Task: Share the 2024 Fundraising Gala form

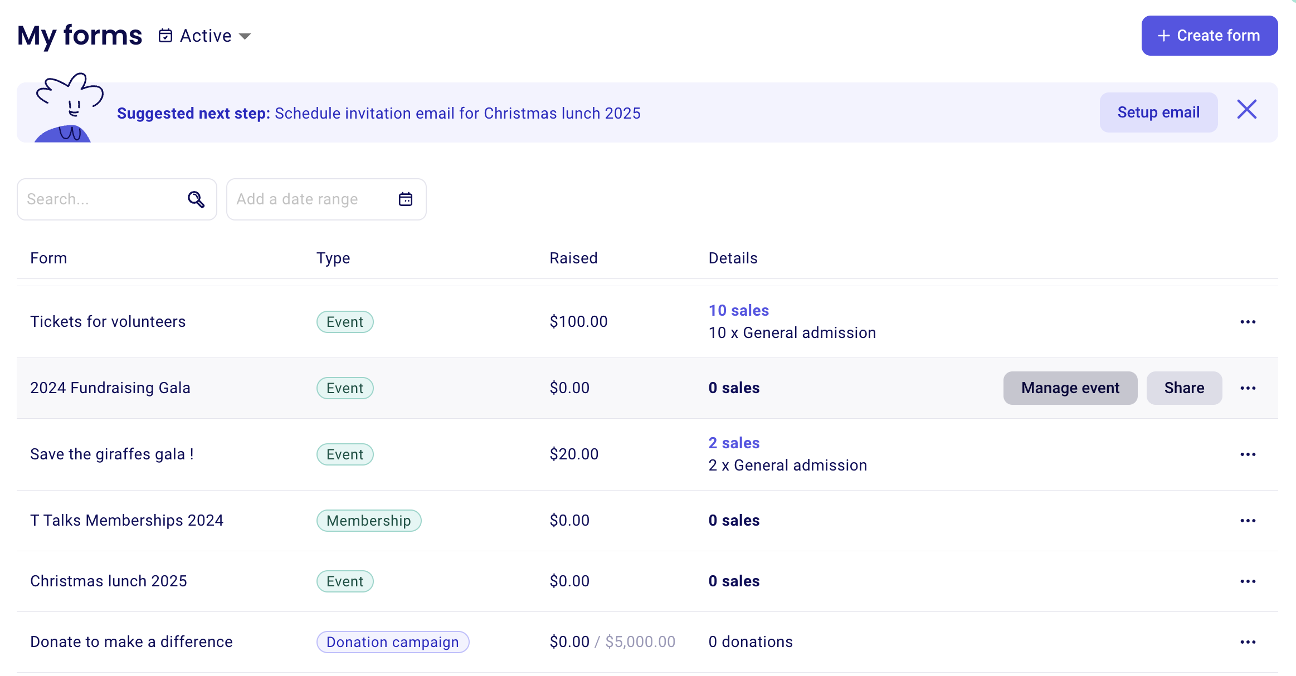Action: 1184,388
